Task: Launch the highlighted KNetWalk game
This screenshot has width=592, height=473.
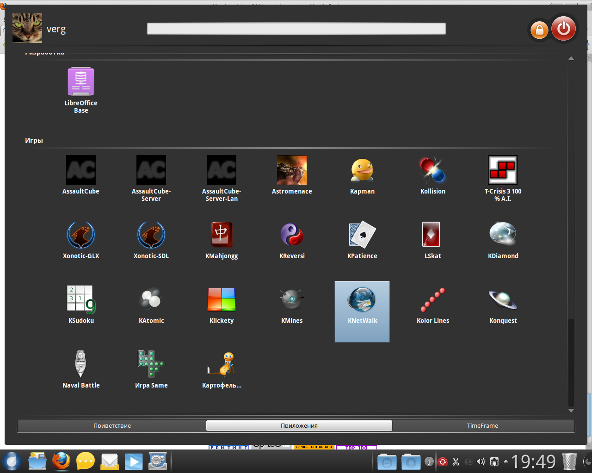Action: point(362,311)
